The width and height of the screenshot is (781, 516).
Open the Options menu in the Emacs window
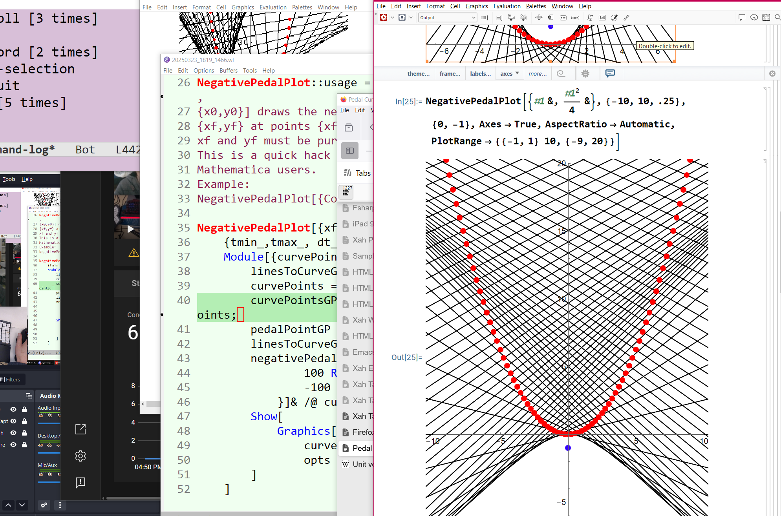click(204, 70)
